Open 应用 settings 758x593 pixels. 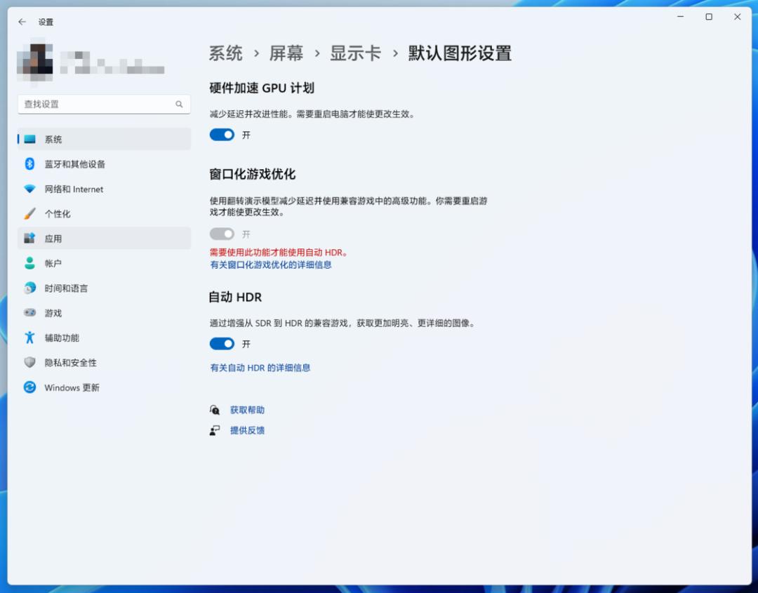coord(105,239)
